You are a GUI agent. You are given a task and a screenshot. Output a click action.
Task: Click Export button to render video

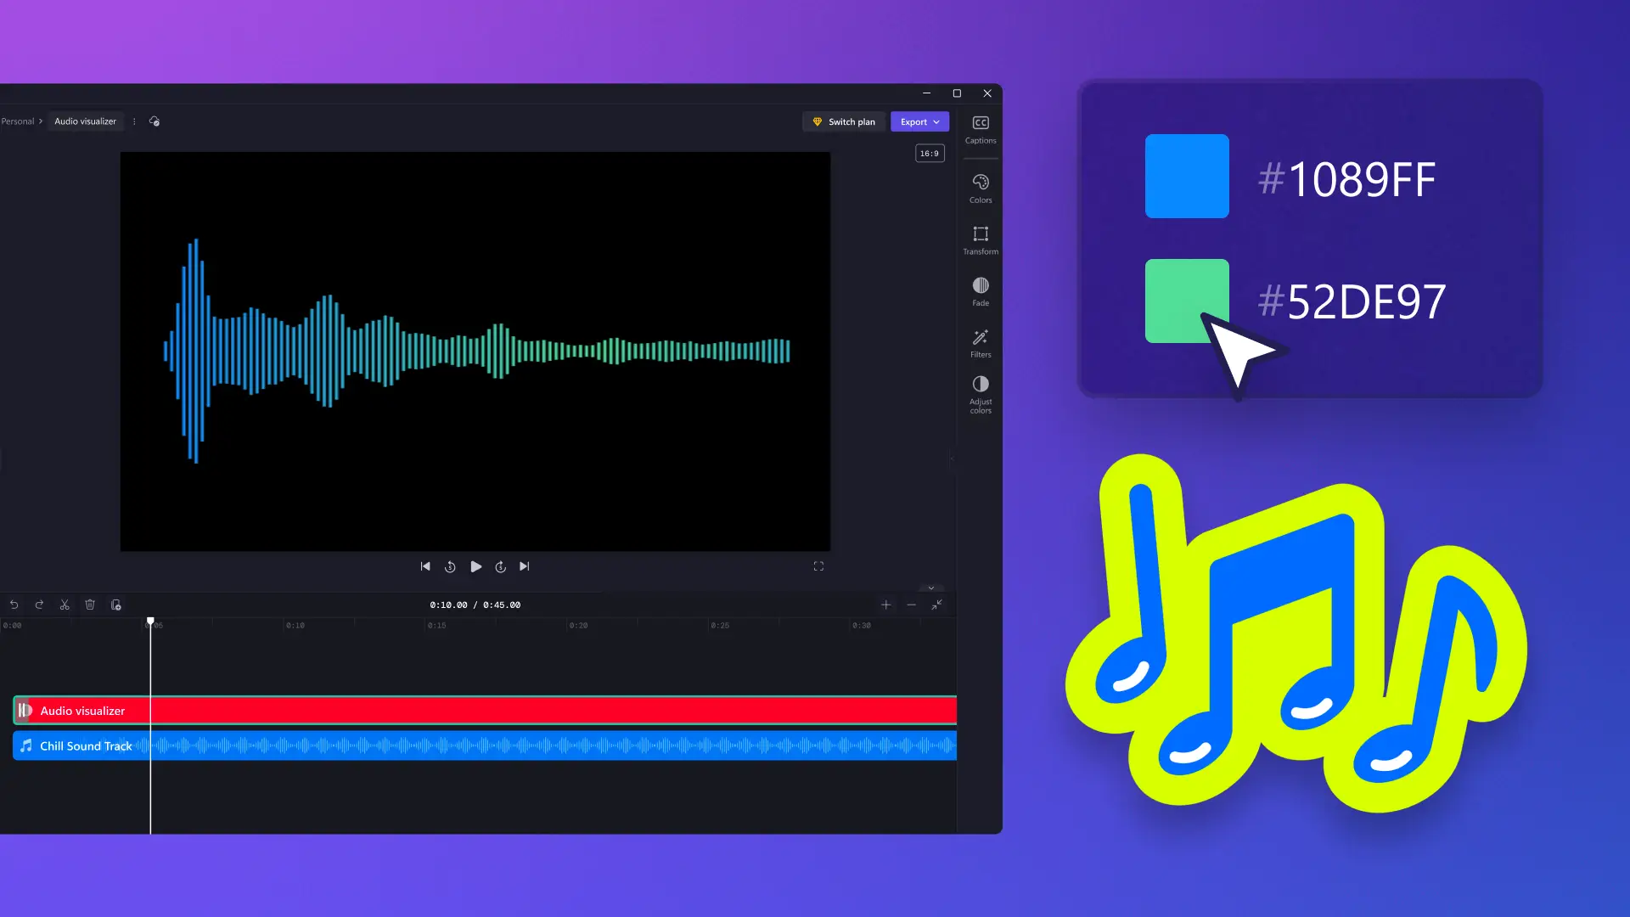(919, 121)
